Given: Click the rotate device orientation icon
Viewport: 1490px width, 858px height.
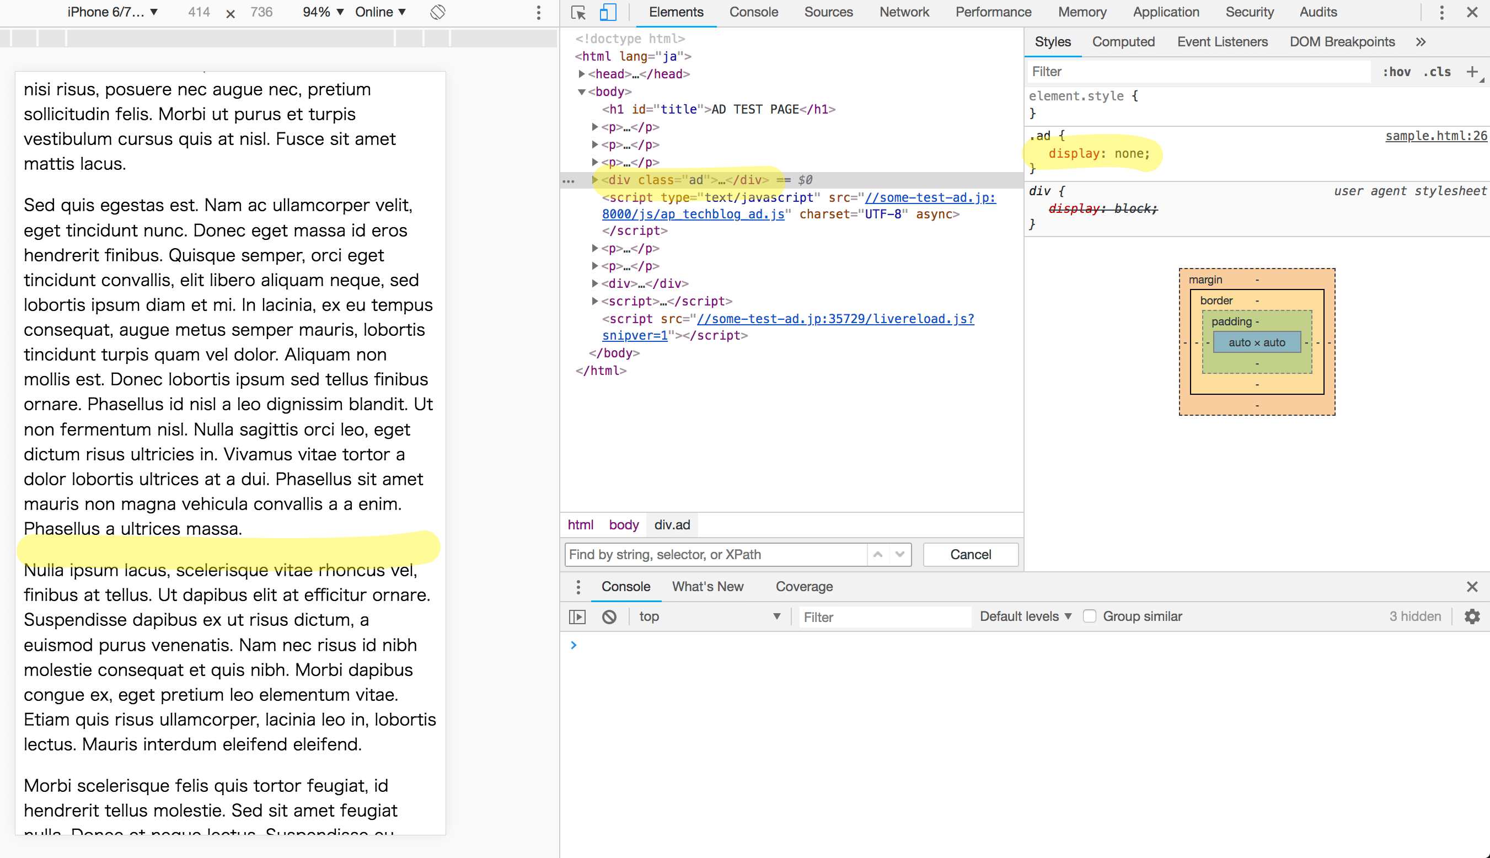Looking at the screenshot, I should click(438, 12).
